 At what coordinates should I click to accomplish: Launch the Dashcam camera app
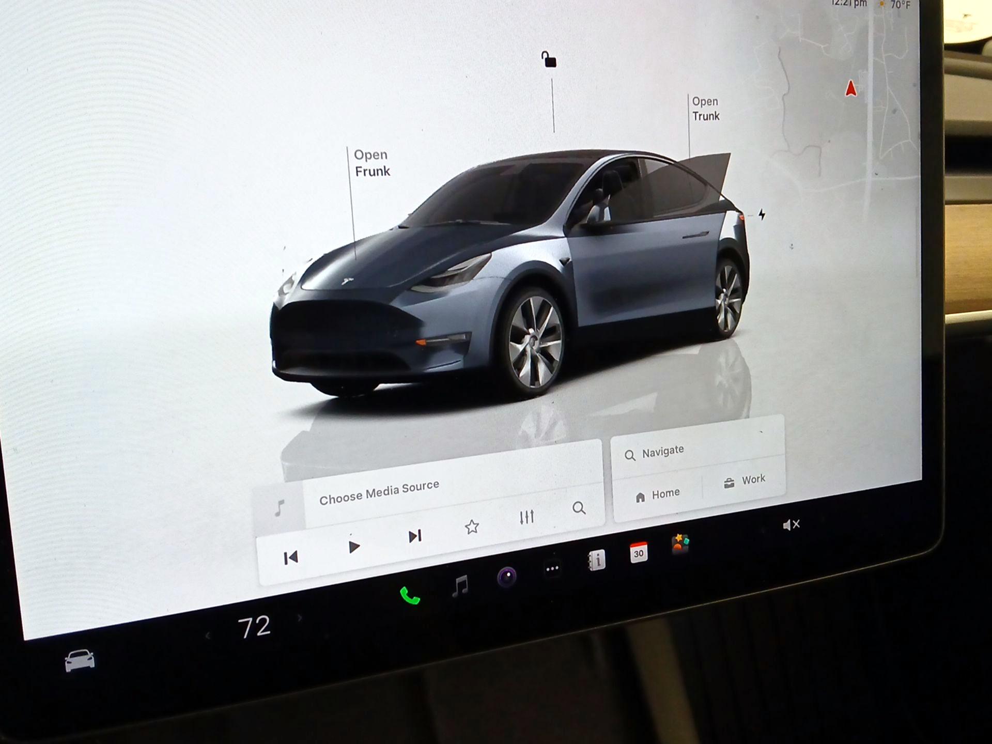click(x=506, y=577)
